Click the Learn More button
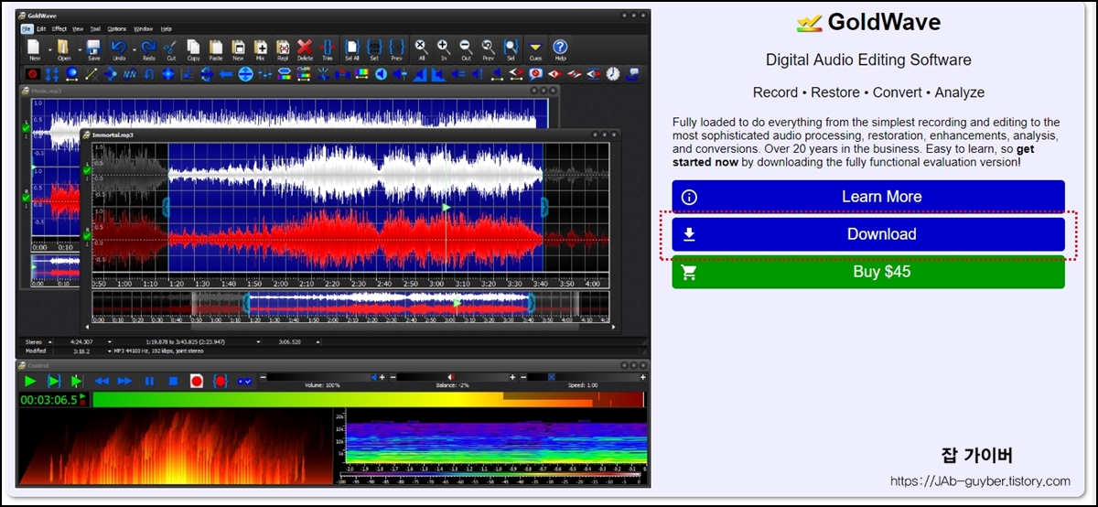The height and width of the screenshot is (507, 1098). click(x=868, y=197)
